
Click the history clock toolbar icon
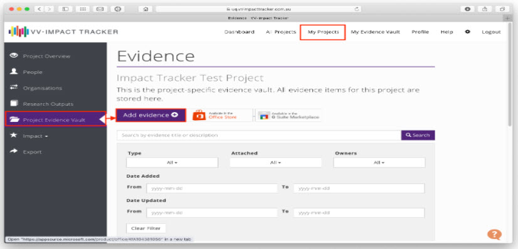pyautogui.click(x=117, y=9)
